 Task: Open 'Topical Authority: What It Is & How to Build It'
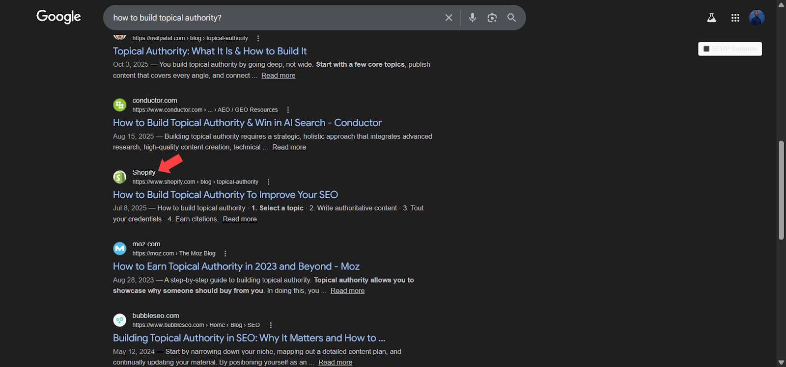[210, 51]
